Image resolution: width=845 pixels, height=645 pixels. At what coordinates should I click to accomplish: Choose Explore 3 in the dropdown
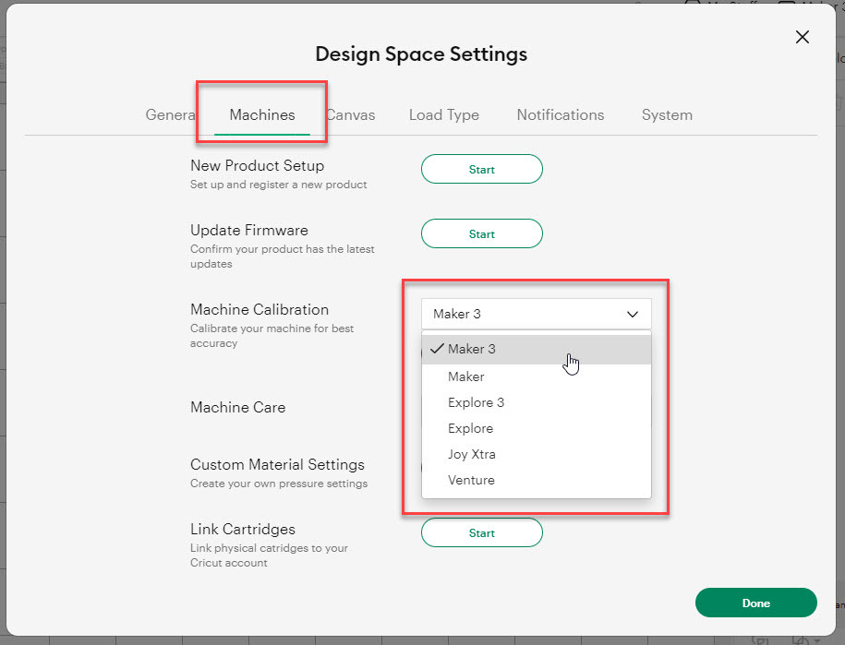click(x=477, y=402)
